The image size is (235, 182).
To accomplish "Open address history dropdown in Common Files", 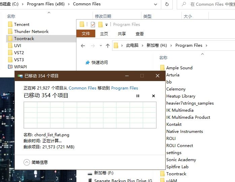I will (x=156, y=4).
